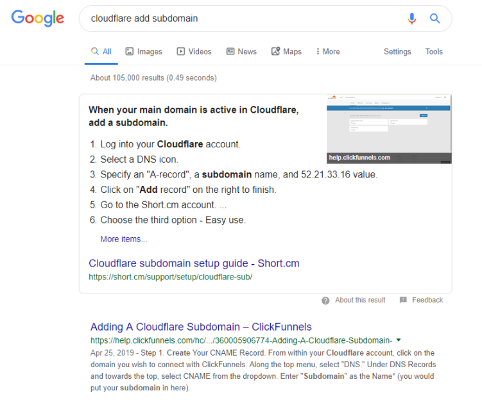This screenshot has width=482, height=405.
Task: Open the News results tab
Action: 241,51
